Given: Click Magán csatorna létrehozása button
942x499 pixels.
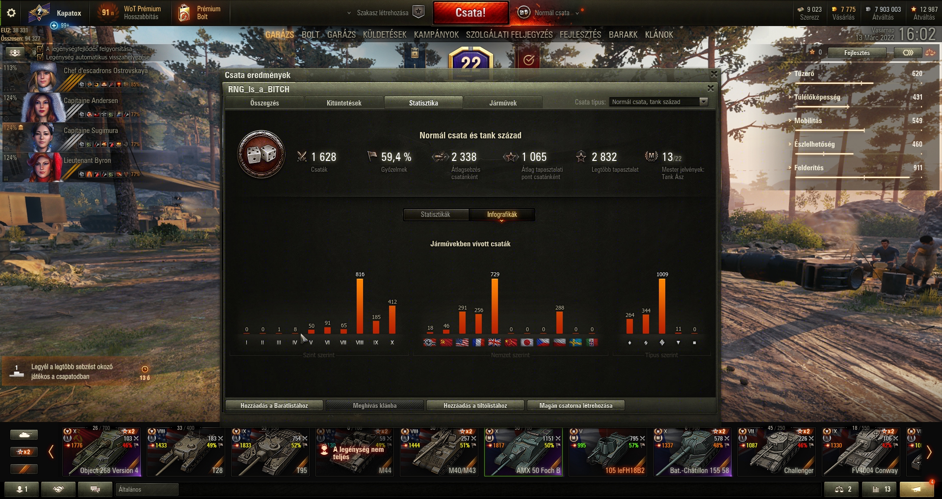Looking at the screenshot, I should pyautogui.click(x=576, y=405).
